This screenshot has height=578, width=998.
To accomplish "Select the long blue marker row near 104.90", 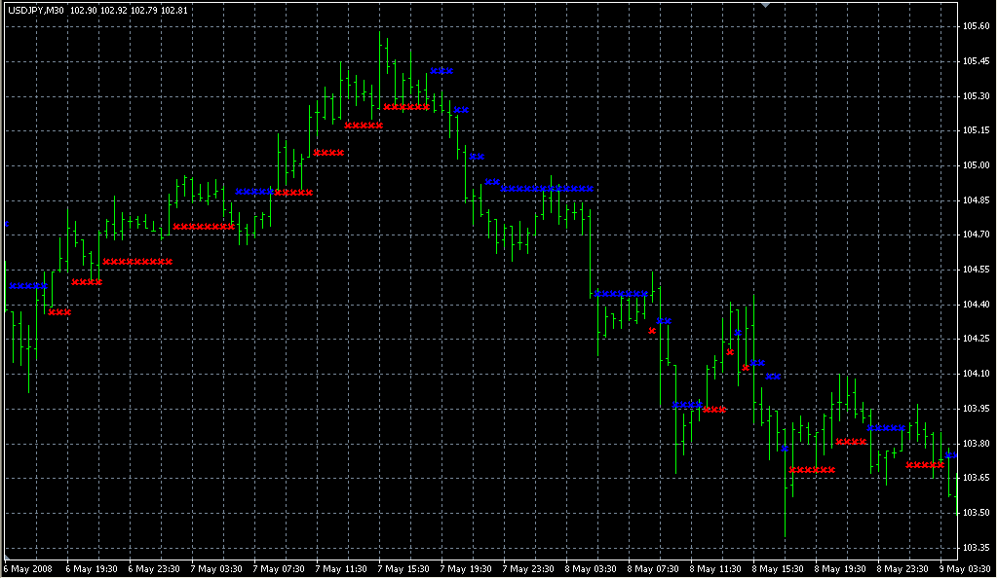I will pos(548,188).
